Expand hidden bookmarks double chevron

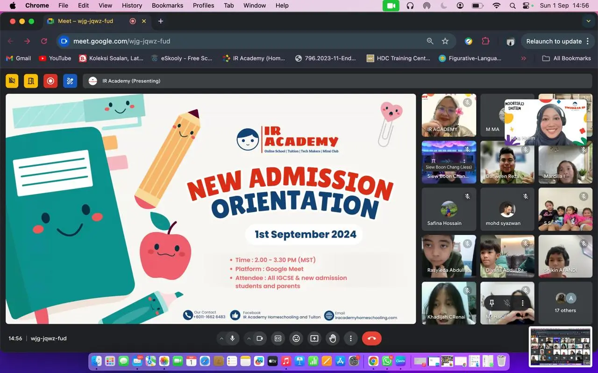point(523,58)
